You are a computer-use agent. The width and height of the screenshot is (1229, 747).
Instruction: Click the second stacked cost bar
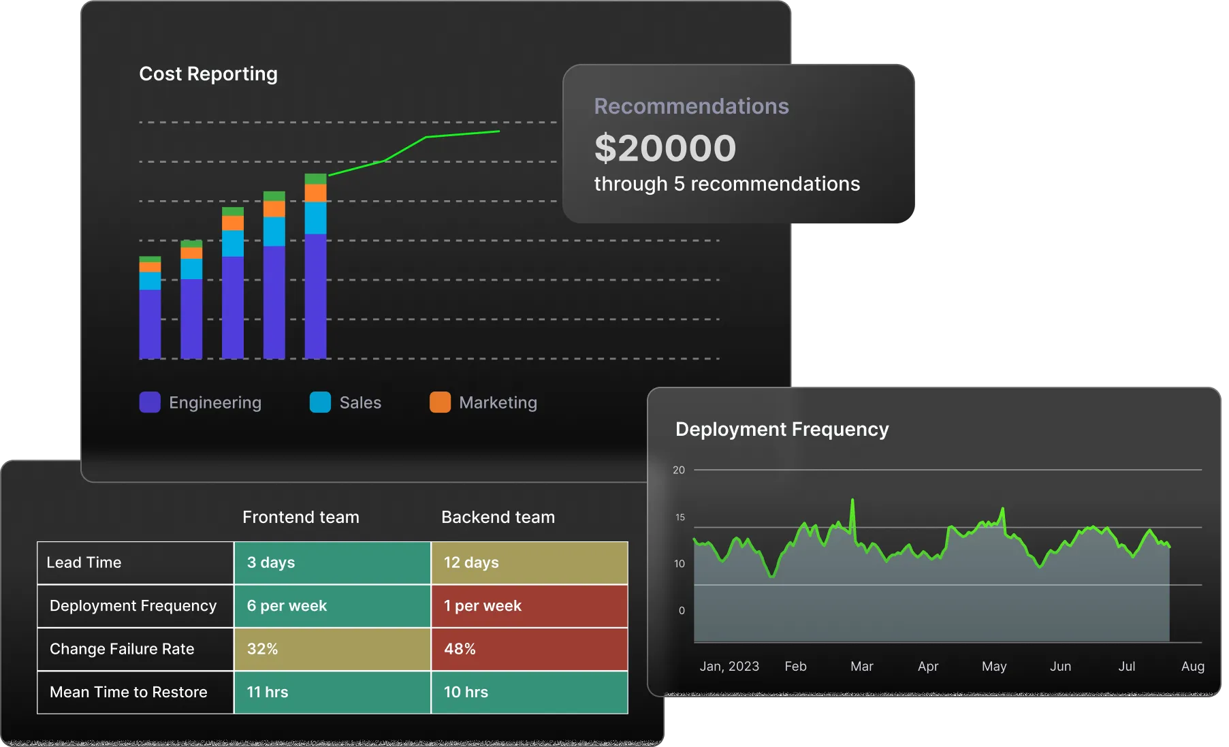192,300
